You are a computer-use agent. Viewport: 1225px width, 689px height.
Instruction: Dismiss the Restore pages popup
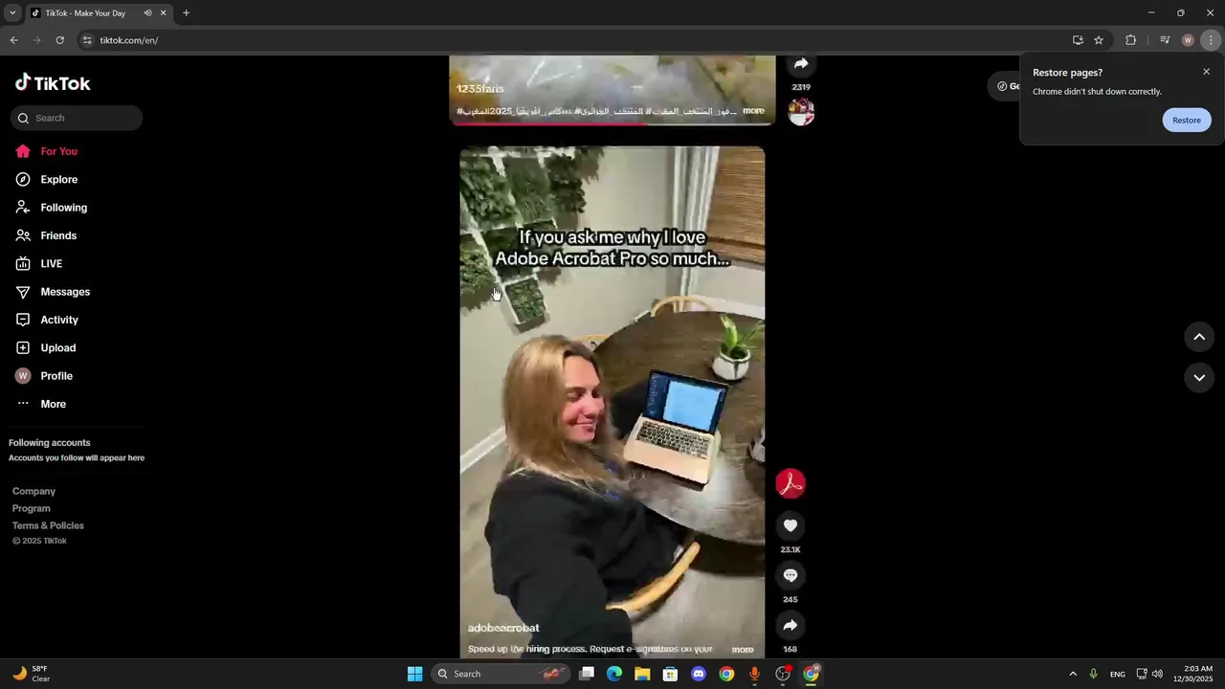click(1206, 72)
